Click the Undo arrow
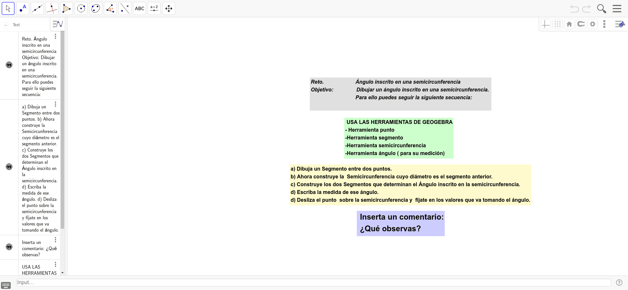Viewport: 628px width, 290px height. pyautogui.click(x=574, y=9)
